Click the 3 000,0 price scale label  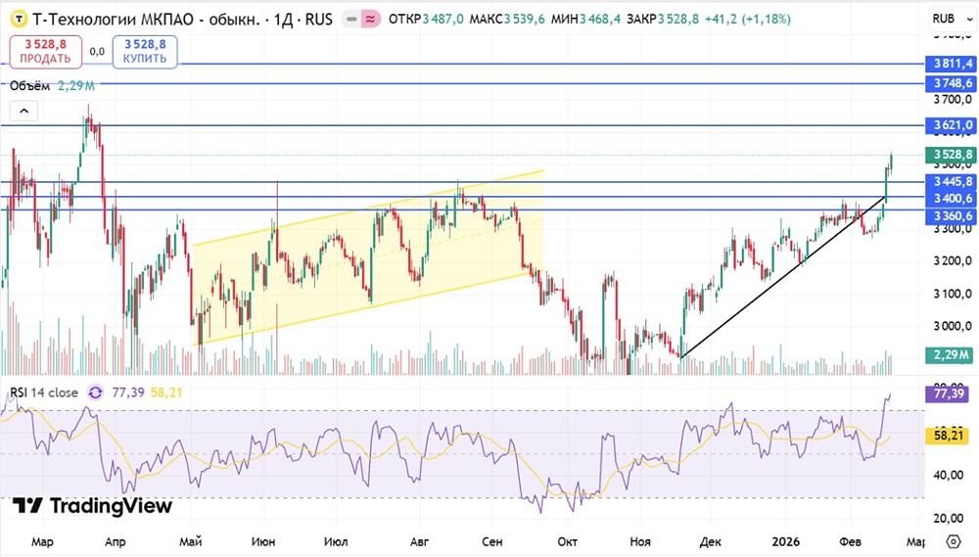point(953,326)
